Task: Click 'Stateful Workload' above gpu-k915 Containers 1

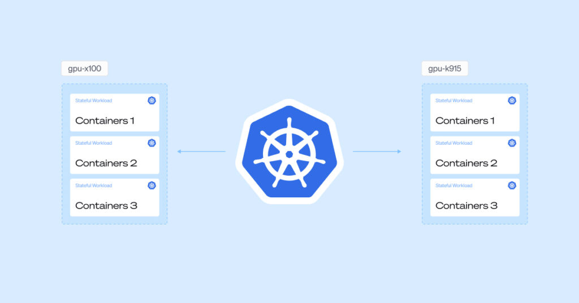Action: [x=454, y=101]
